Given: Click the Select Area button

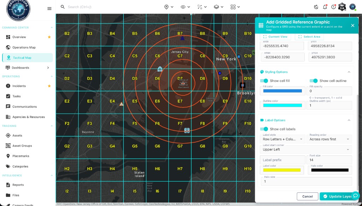Looking at the screenshot, I should pos(309,37).
